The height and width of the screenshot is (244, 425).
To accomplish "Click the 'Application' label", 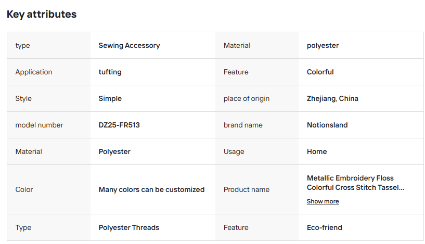I will 34,72.
